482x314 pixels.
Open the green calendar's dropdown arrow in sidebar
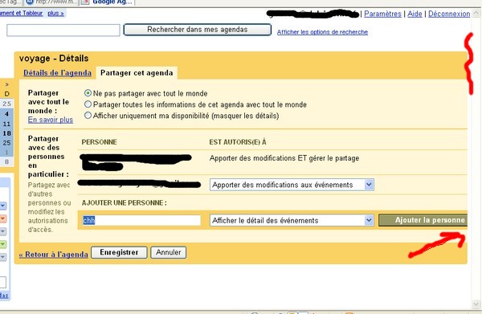[x=2, y=244]
